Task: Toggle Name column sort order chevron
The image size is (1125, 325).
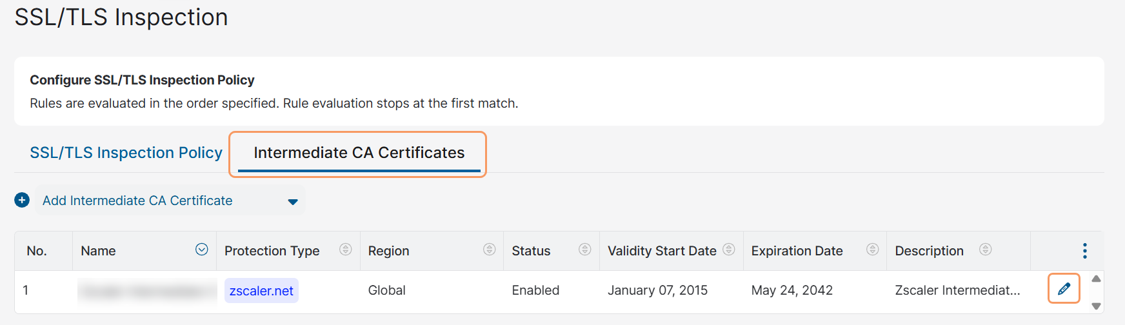Action: coord(202,250)
